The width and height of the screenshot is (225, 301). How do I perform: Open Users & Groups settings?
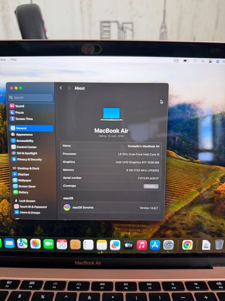tap(27, 212)
